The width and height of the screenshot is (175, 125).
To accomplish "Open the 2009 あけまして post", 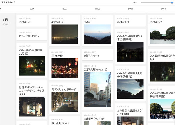I will (130, 21).
